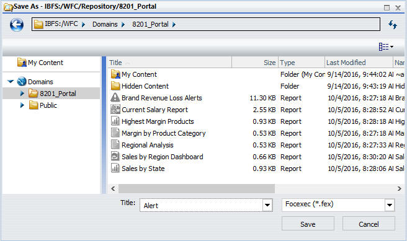The image size is (407, 241).
Task: Click the My Content folder icon in list
Action: [115, 74]
